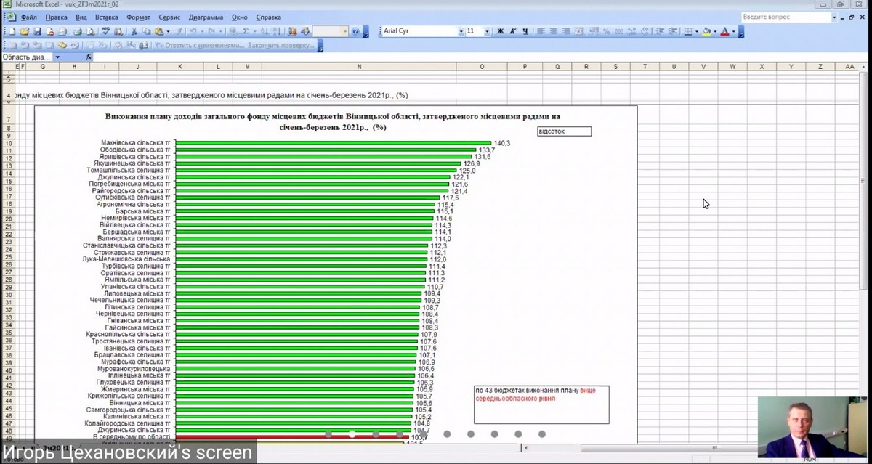Click the Excel Help question mark icon

[355, 31]
